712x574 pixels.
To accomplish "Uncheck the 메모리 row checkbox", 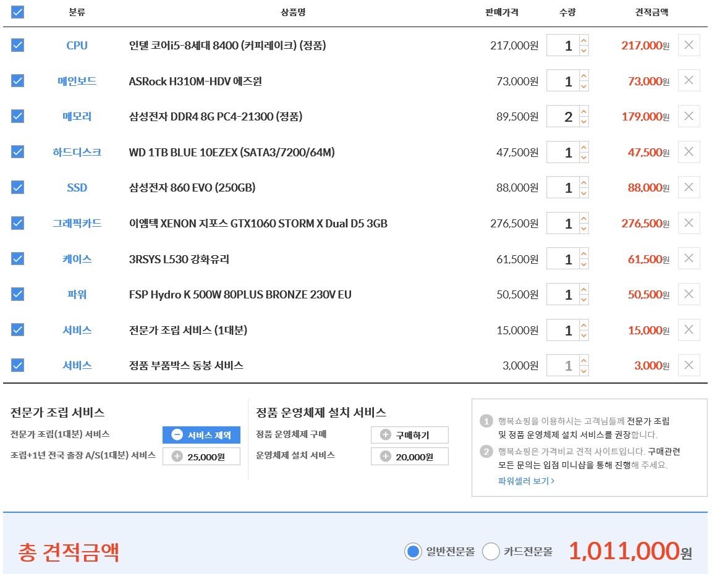I will pyautogui.click(x=17, y=116).
